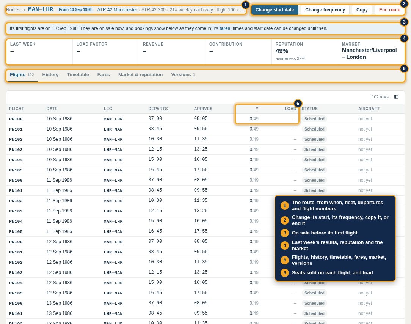Select flight PN101 on 13 Sep 1986
The image size is (411, 324).
coord(205,313)
